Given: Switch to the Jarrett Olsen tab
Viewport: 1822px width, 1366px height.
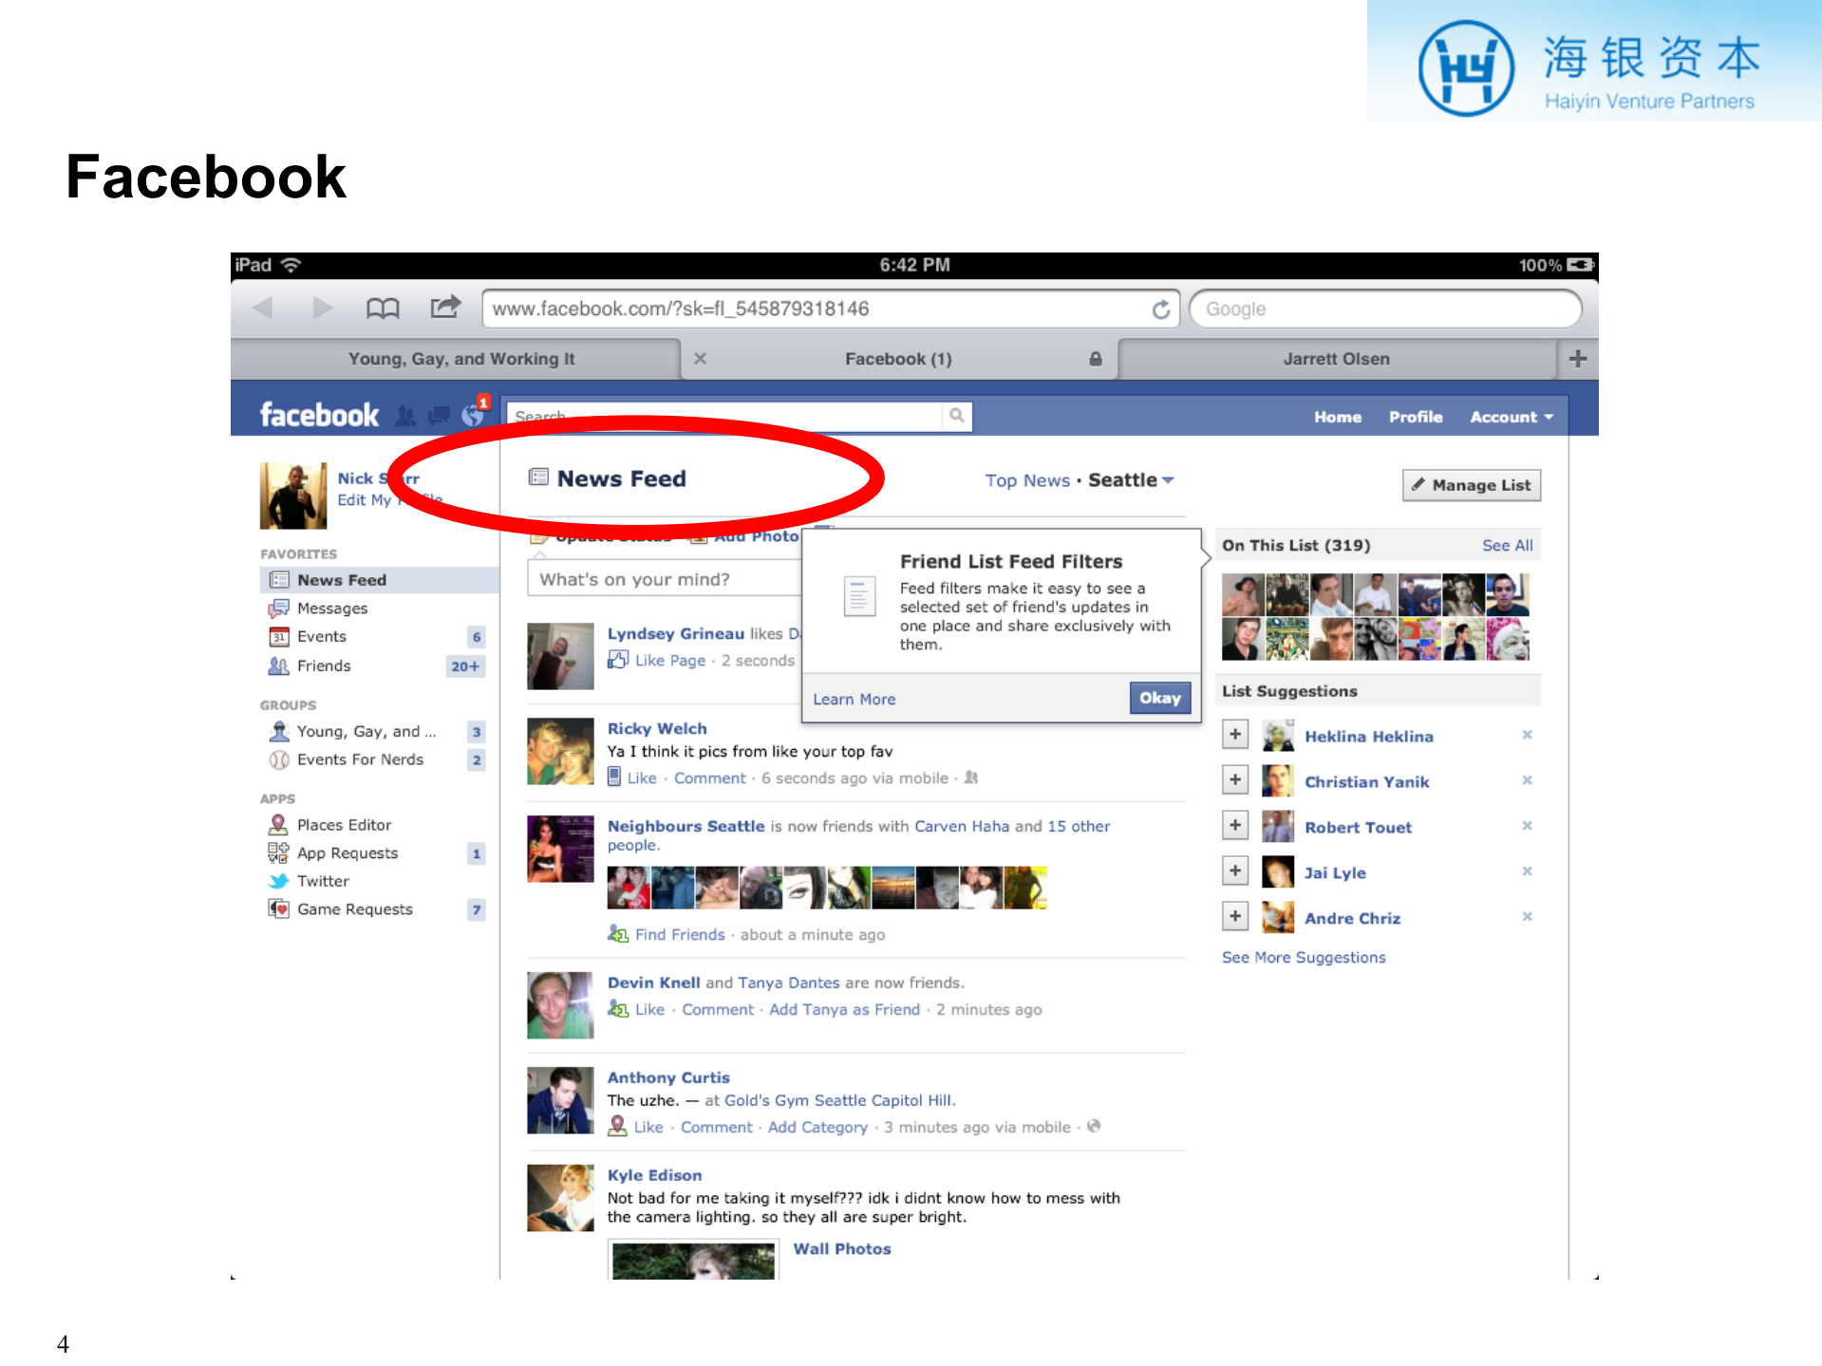Looking at the screenshot, I should (x=1335, y=359).
